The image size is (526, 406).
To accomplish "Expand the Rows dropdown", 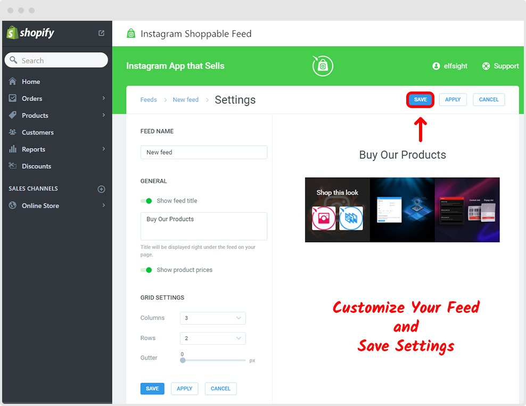I will pos(212,338).
